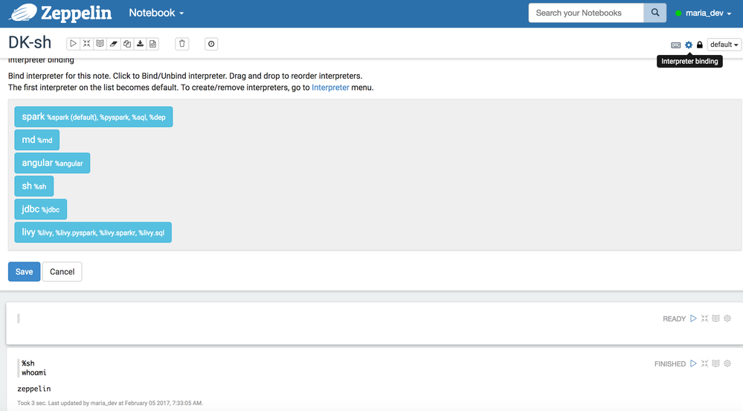
Task: Go to Zeppelin home via the logo
Action: 61,13
